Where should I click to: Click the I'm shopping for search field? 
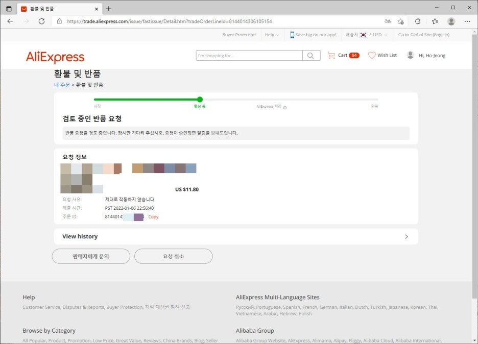(249, 56)
